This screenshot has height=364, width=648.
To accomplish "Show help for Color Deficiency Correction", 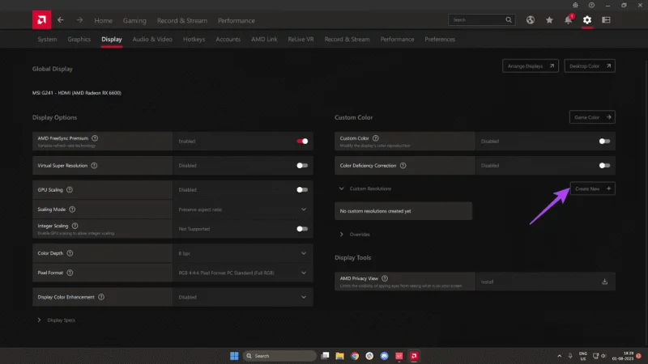I will coord(403,166).
